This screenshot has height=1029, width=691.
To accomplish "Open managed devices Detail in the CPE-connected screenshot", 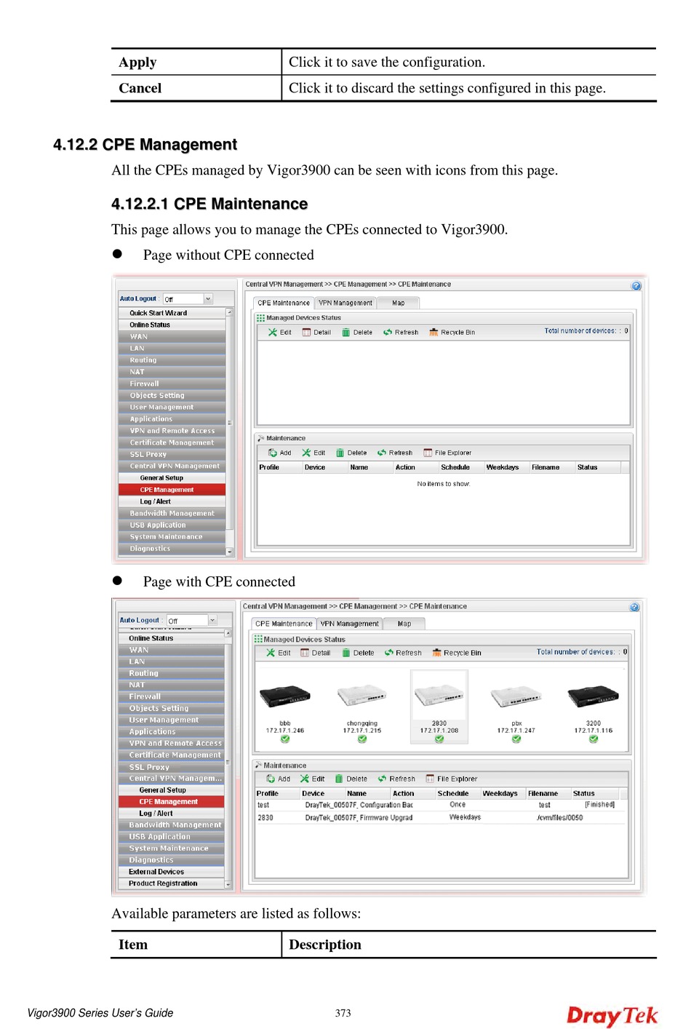I will tap(316, 653).
